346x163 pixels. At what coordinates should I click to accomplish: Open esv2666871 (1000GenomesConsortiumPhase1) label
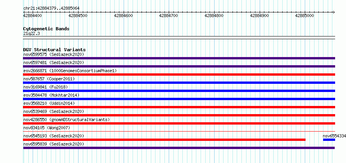[70, 71]
